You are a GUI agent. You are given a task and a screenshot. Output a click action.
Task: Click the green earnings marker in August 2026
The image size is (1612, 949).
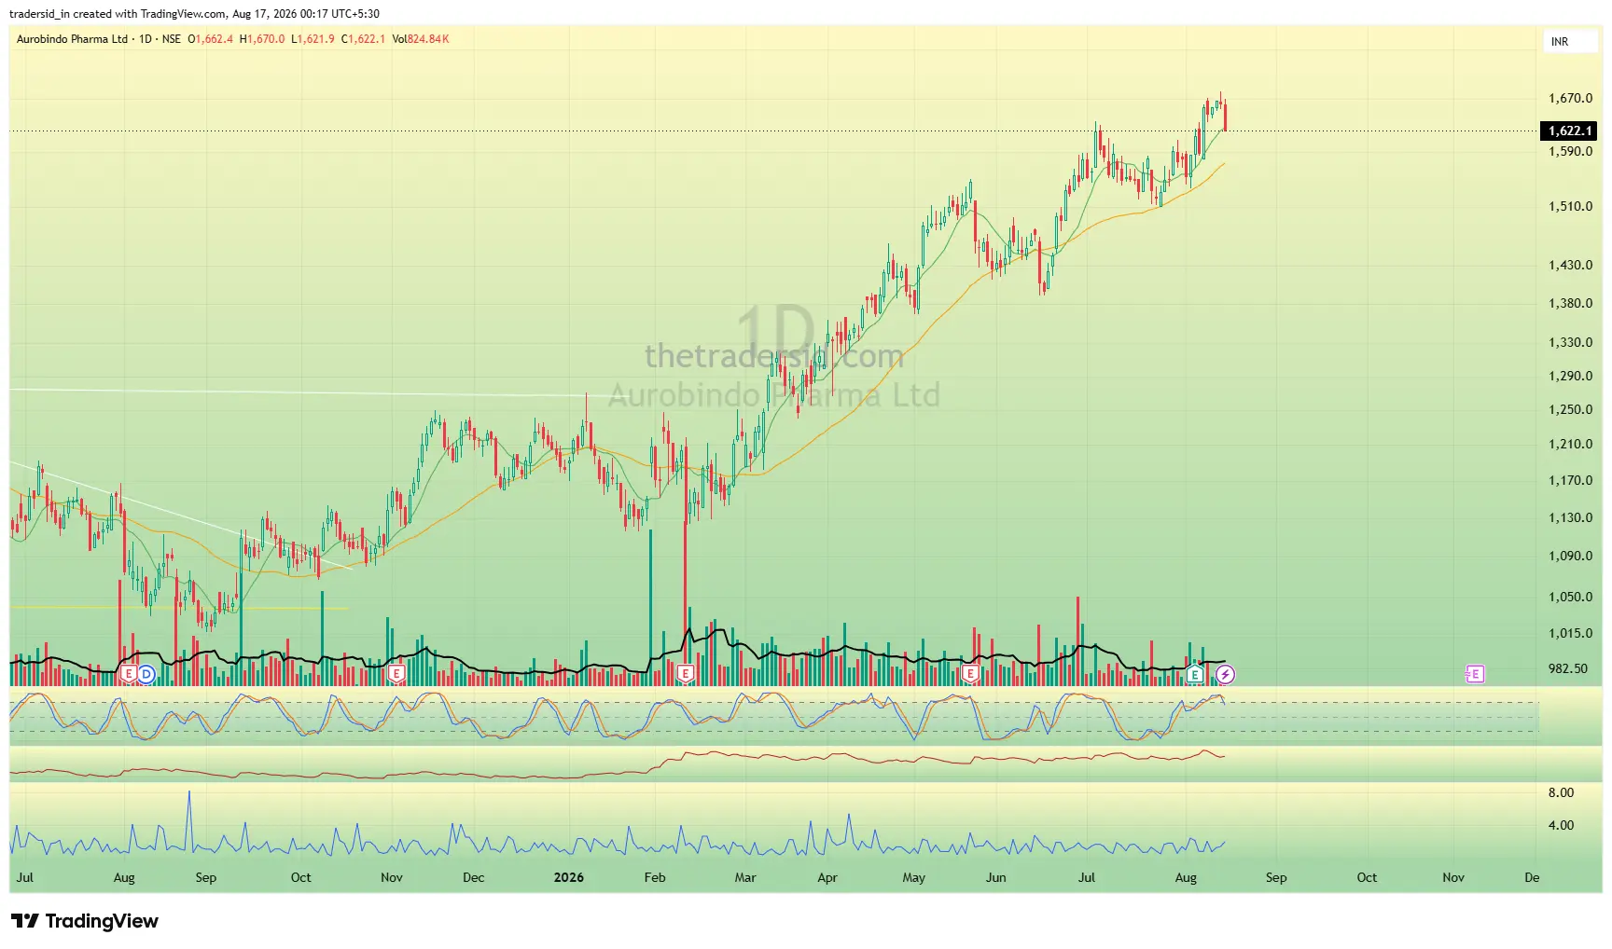point(1195,673)
